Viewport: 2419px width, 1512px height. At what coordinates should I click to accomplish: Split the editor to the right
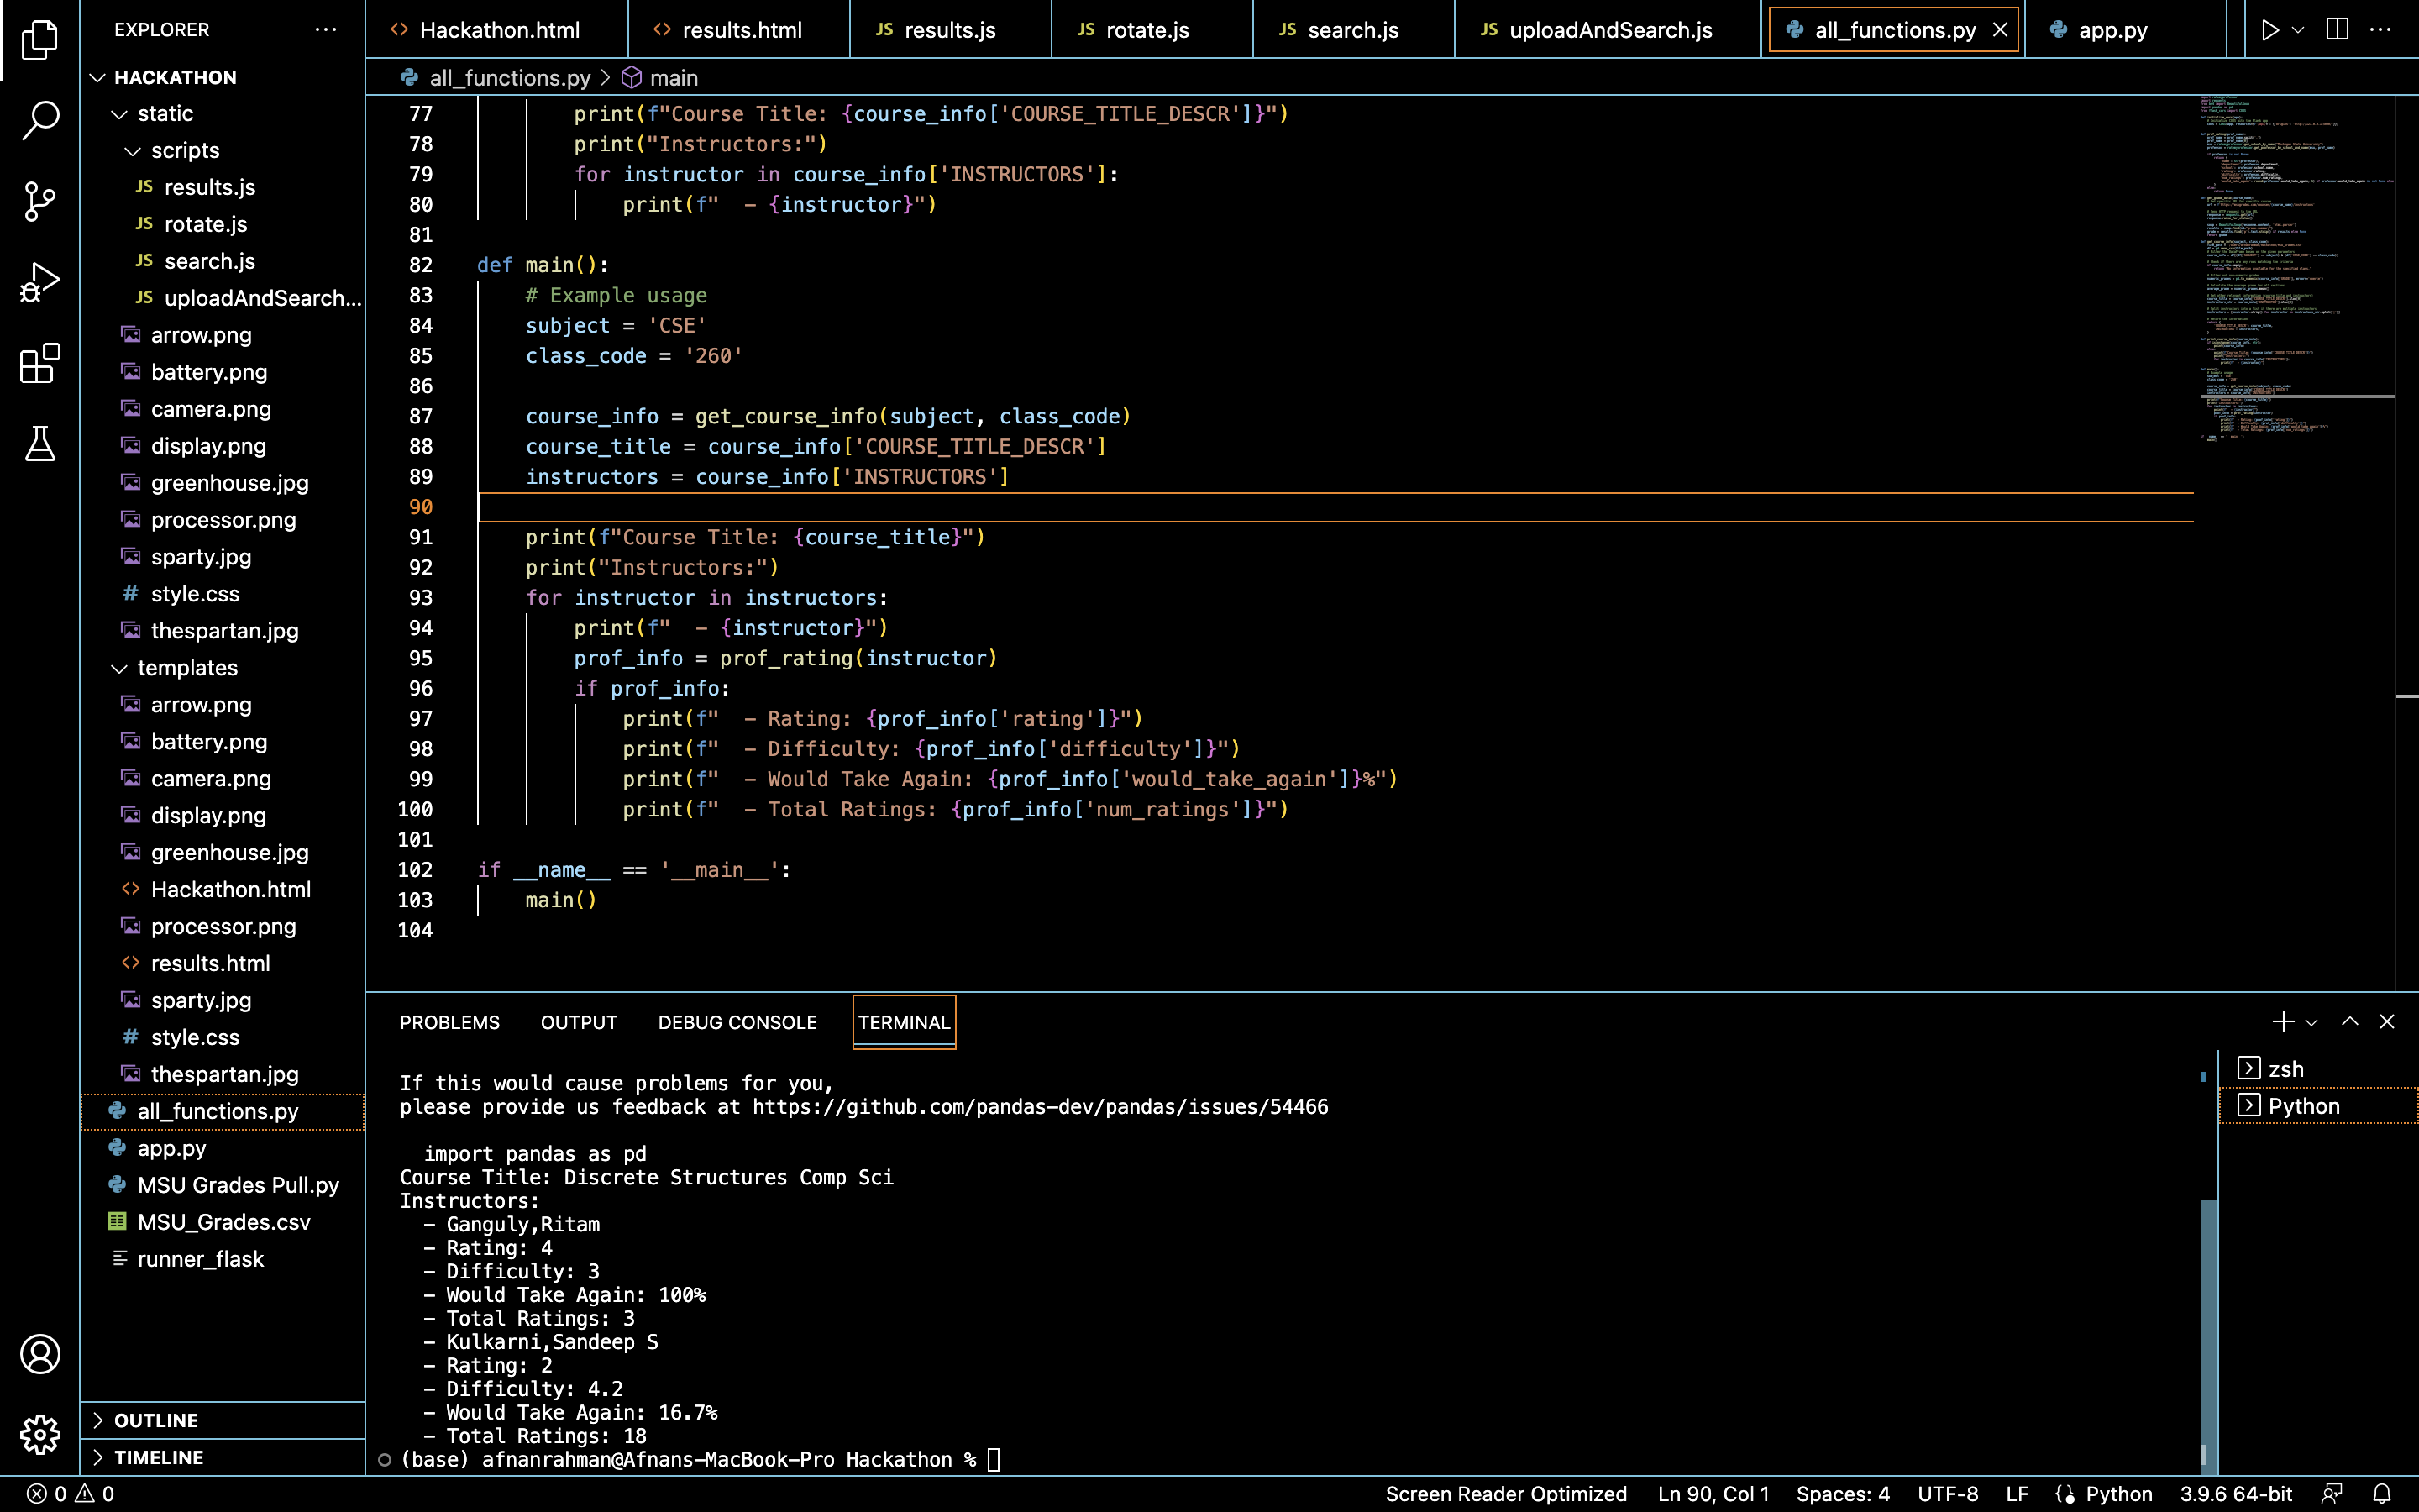[x=2337, y=30]
